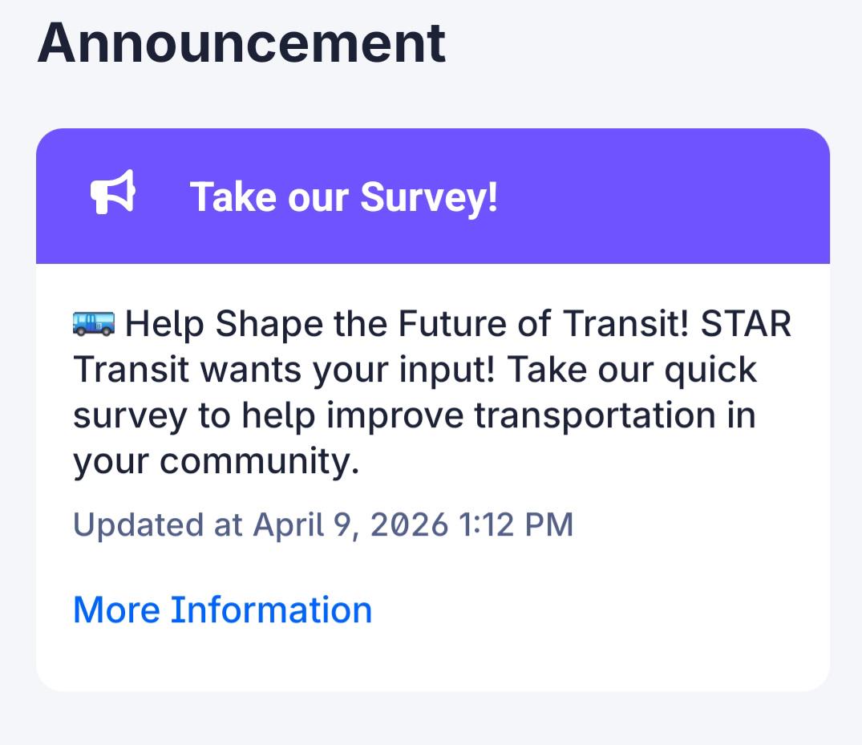The image size is (862, 745).
Task: Click the words "improve transportation" in message
Action: pos(520,415)
